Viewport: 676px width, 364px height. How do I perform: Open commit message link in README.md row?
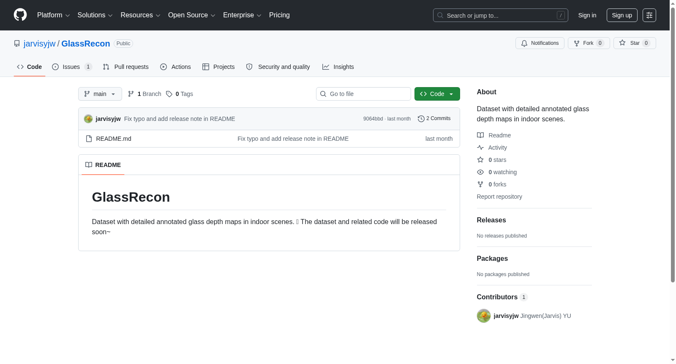coord(293,139)
